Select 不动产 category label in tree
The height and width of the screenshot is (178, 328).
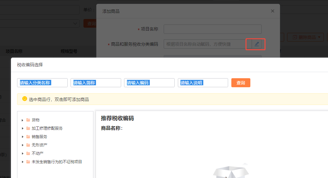point(37,153)
